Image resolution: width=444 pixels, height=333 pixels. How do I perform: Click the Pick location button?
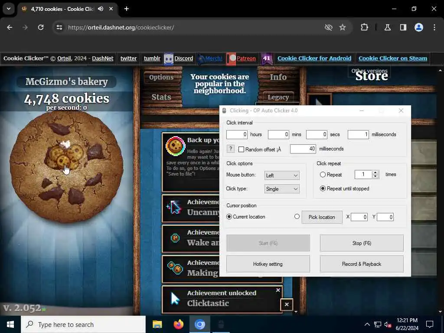click(x=322, y=217)
